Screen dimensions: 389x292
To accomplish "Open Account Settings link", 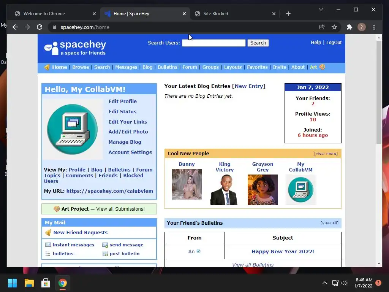I will [130, 152].
